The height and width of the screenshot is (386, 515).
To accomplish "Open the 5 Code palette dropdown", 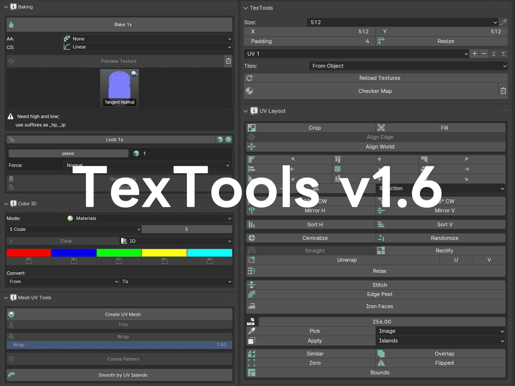I will [74, 229].
